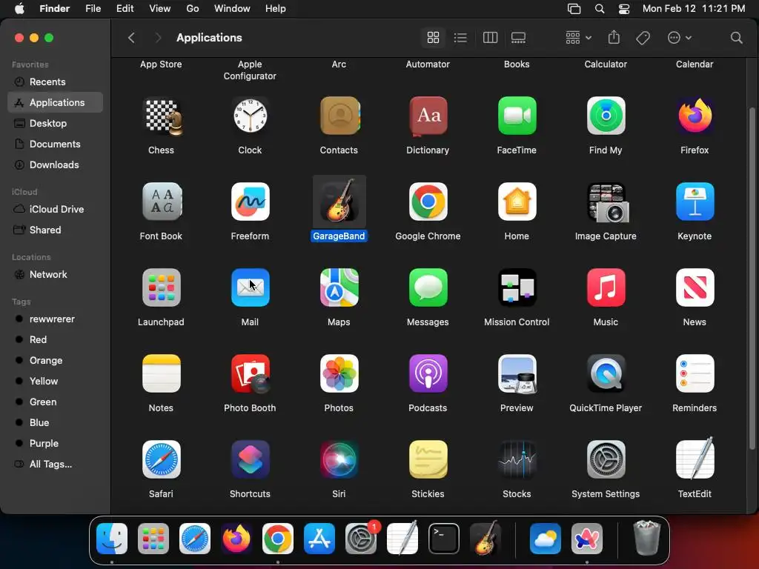
Task: Open the Freeform app icon
Action: 250,202
